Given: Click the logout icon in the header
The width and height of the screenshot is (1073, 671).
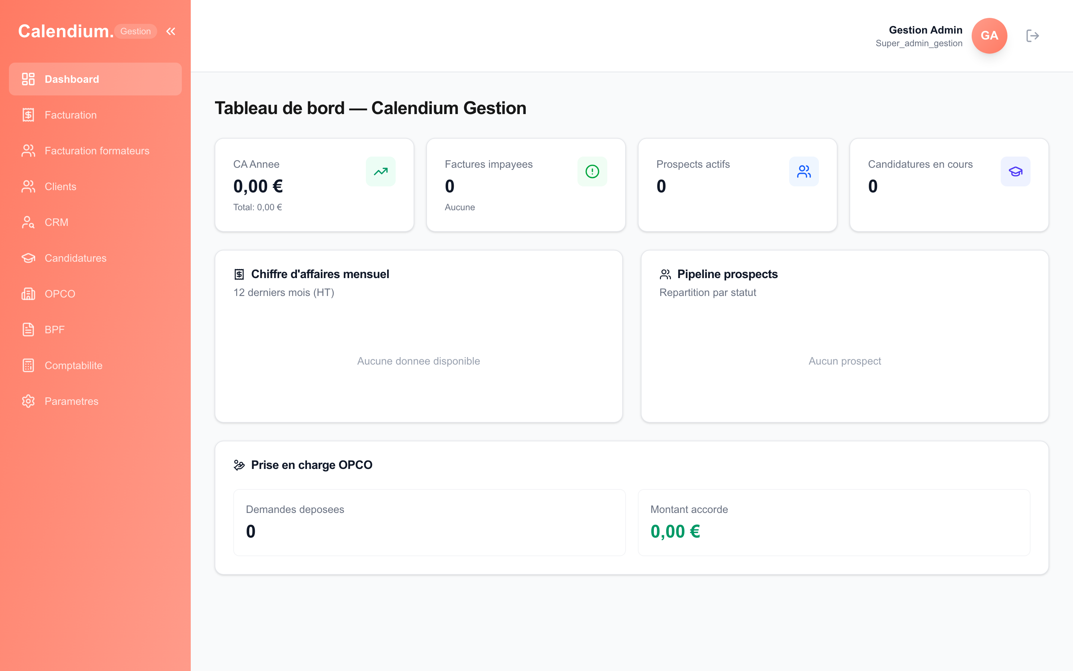Looking at the screenshot, I should click(1033, 36).
